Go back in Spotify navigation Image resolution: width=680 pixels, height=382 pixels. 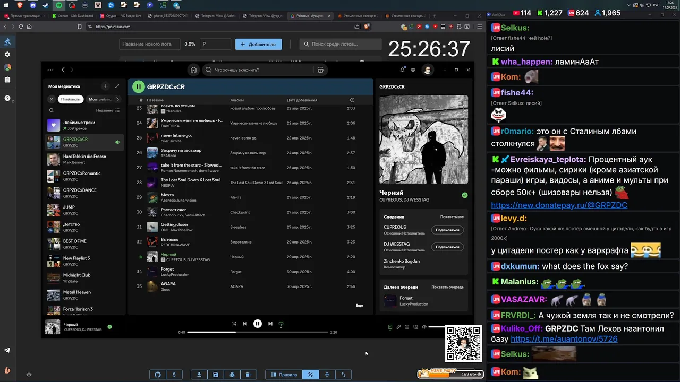click(63, 70)
